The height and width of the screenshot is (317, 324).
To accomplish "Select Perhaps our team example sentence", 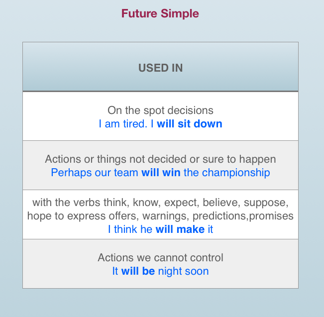I will (x=160, y=173).
